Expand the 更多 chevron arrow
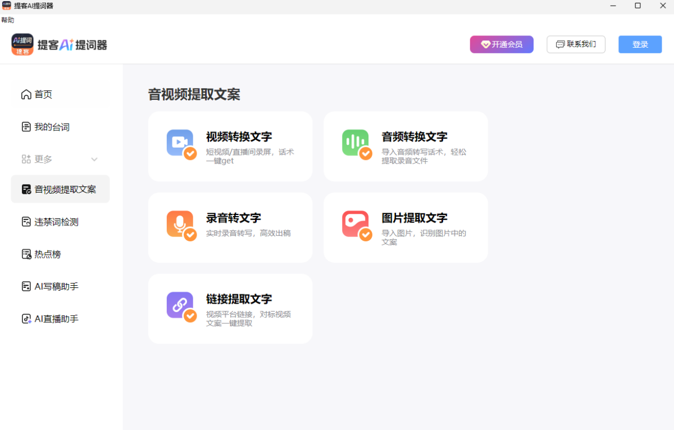The height and width of the screenshot is (430, 674). coord(94,159)
